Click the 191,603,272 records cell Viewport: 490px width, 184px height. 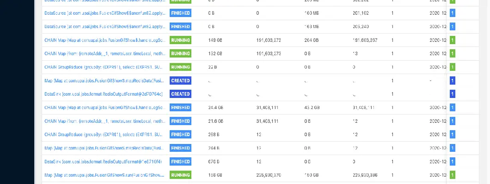(x=269, y=40)
